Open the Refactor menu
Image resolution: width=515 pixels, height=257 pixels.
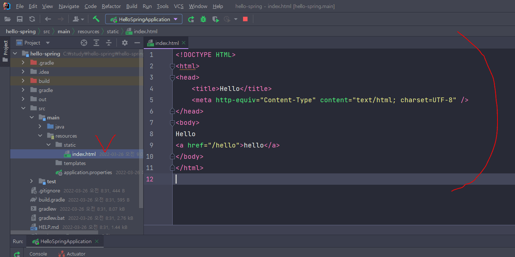coord(111,6)
